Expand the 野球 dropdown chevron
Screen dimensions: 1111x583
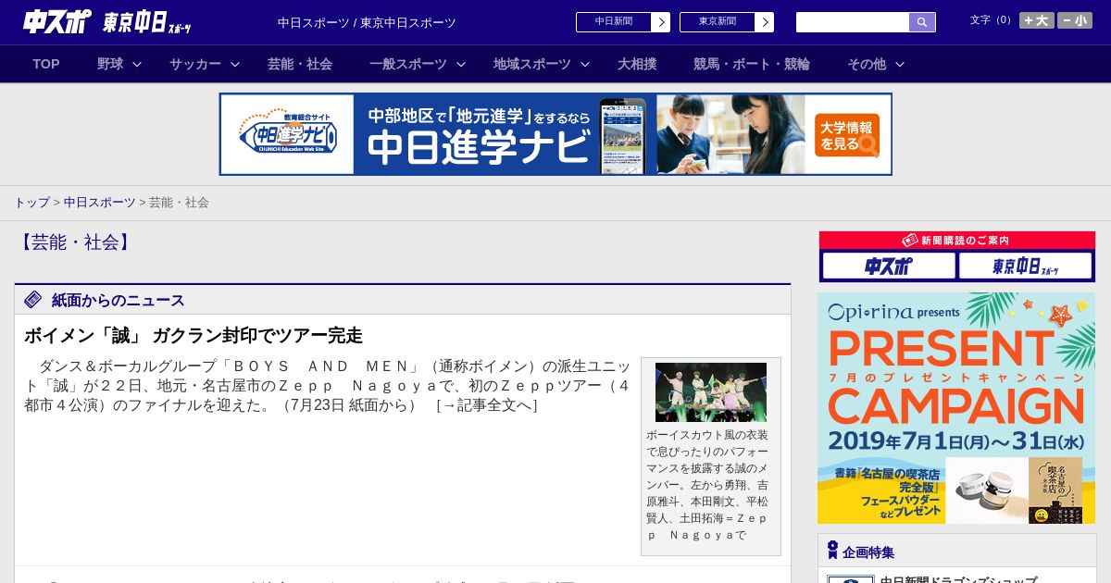click(137, 65)
